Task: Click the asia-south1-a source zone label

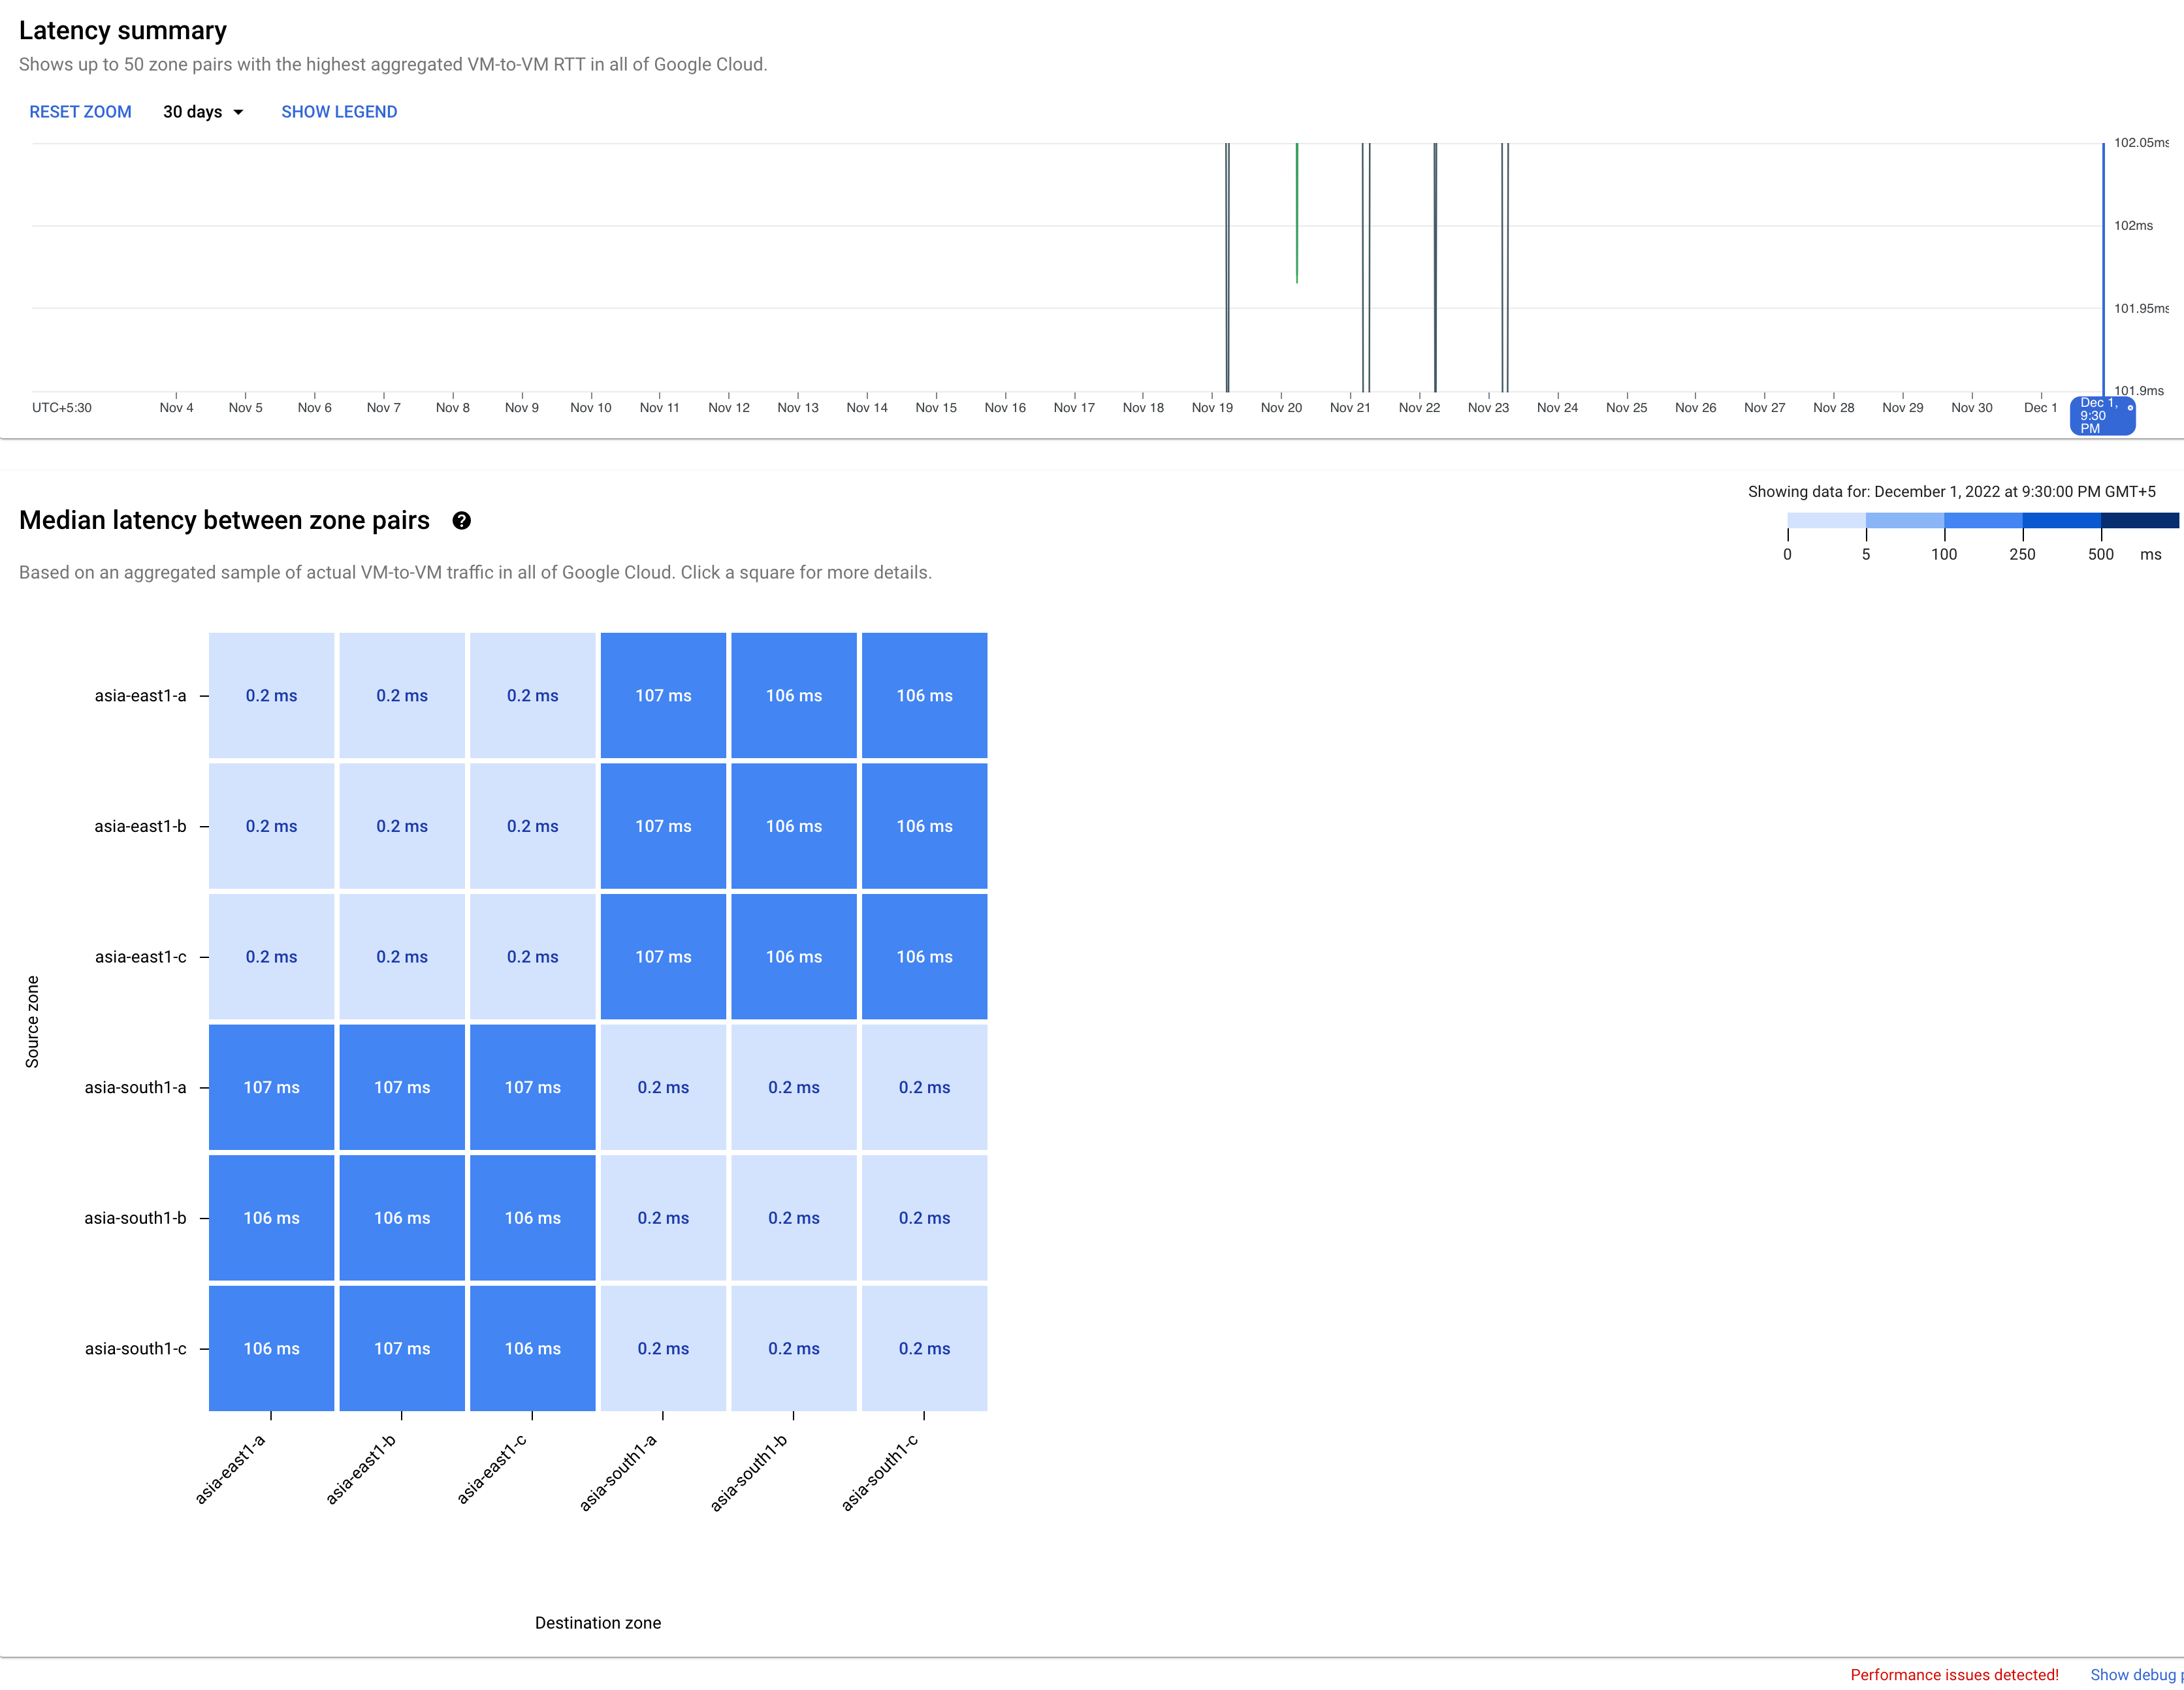Action: (135, 1087)
